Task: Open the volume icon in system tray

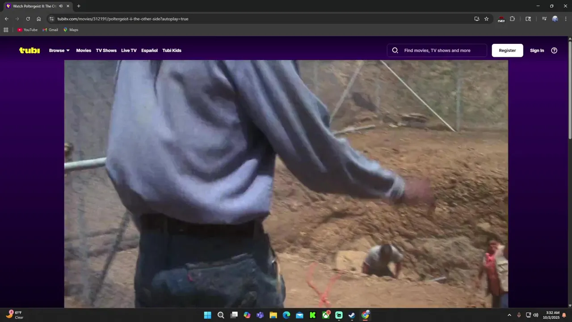Action: 535,315
